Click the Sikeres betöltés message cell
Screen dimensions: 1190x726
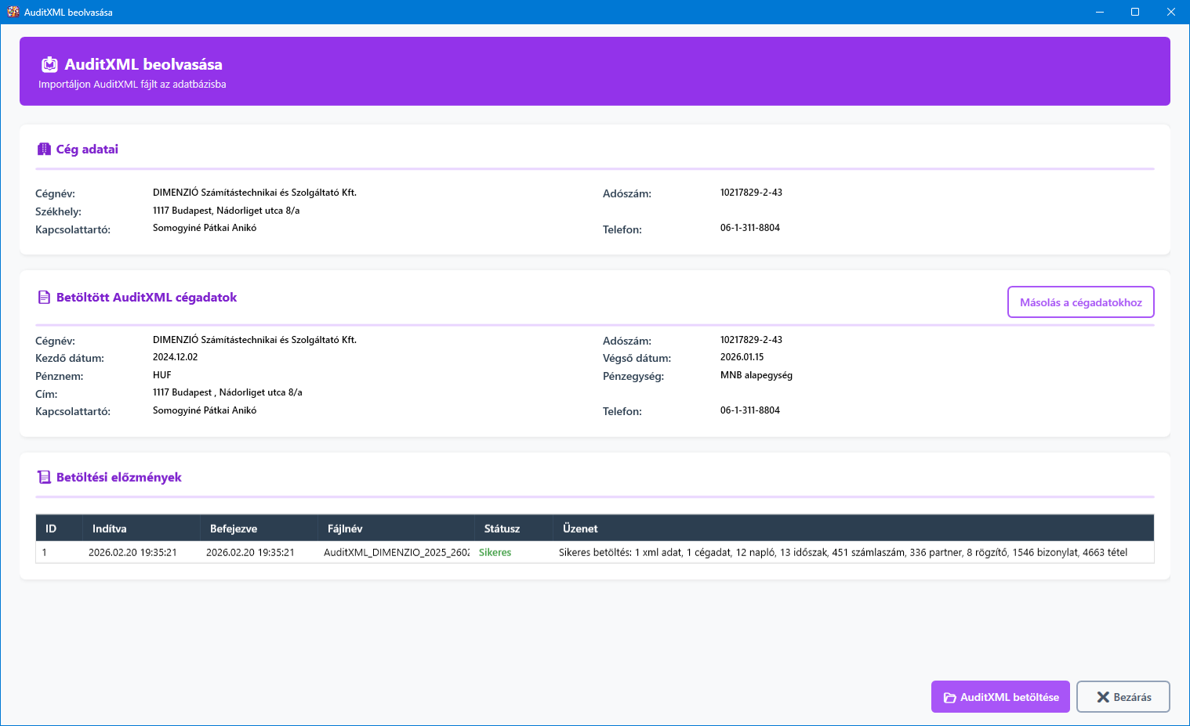(843, 552)
